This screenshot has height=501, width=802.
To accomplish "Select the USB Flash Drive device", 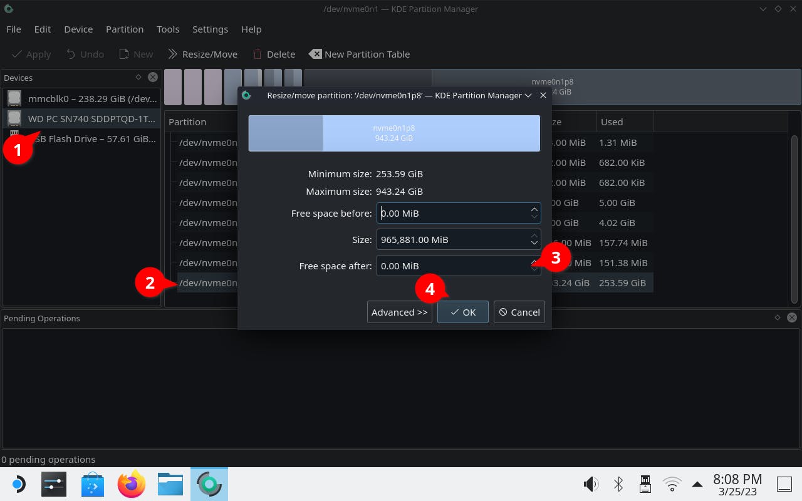I will (81, 138).
